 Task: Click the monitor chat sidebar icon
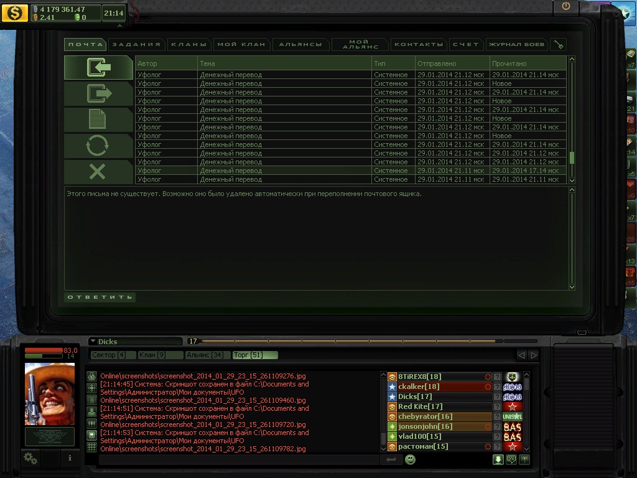coord(92,435)
